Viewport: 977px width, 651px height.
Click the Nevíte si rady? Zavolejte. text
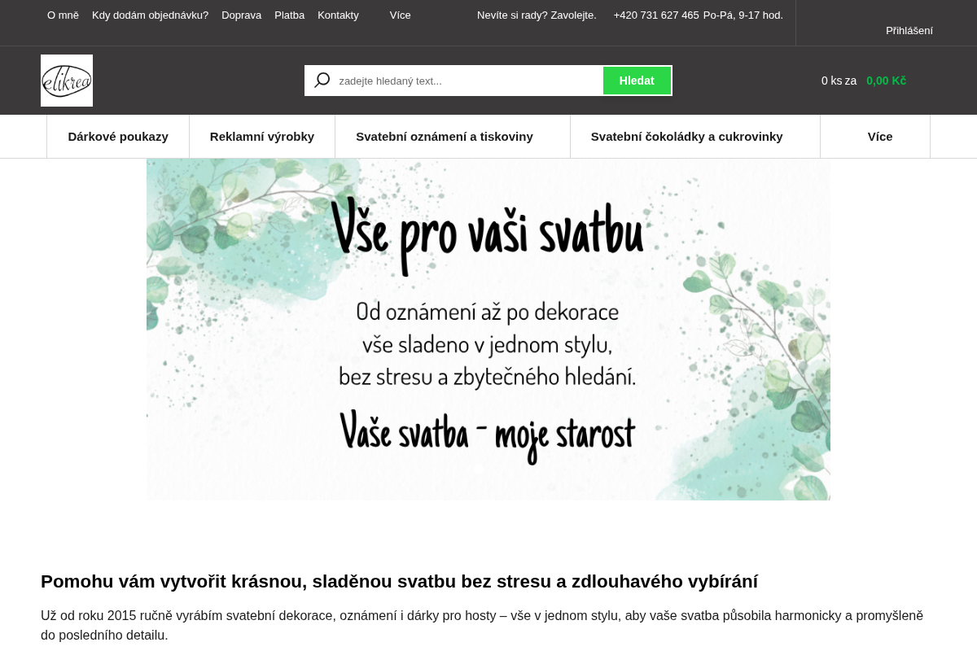(x=537, y=15)
